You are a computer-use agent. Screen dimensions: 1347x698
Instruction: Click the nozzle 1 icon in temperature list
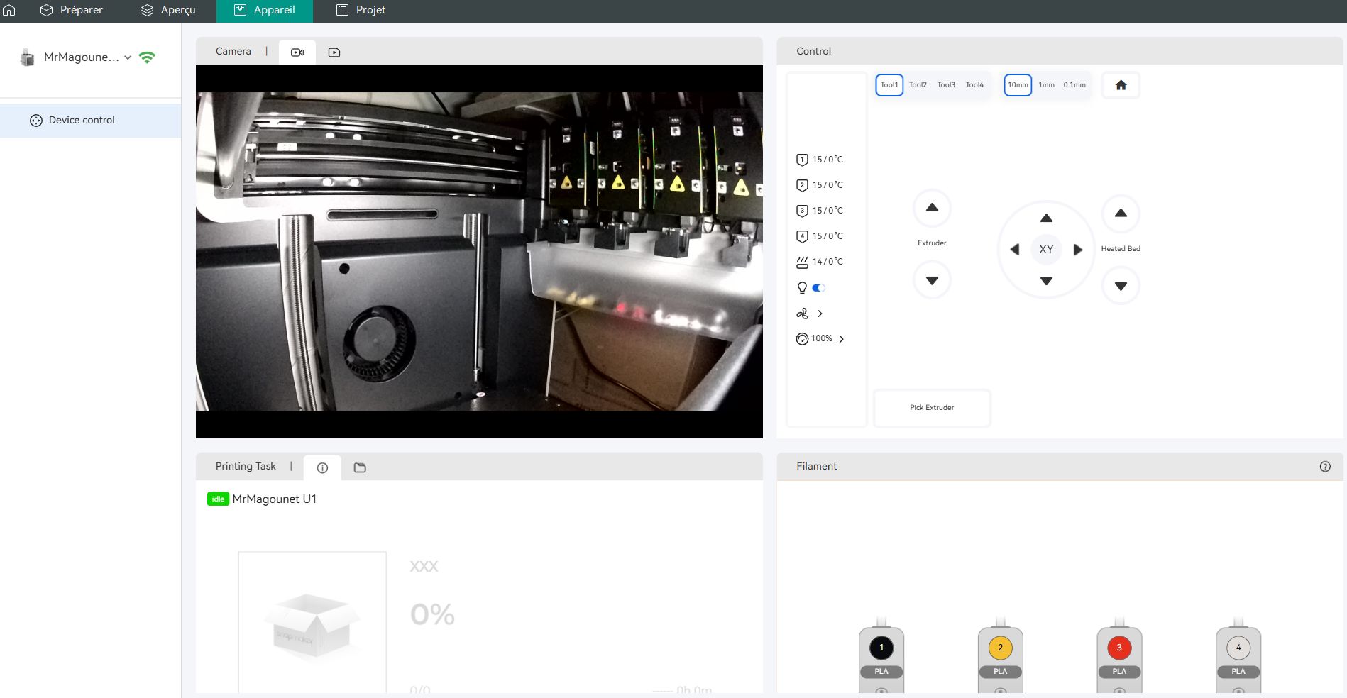point(802,160)
